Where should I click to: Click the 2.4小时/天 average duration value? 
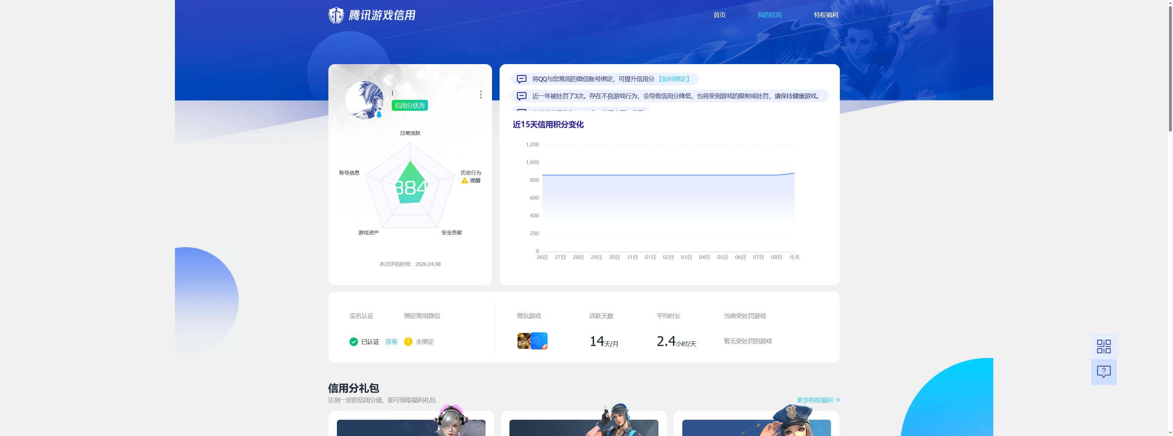[x=676, y=341]
